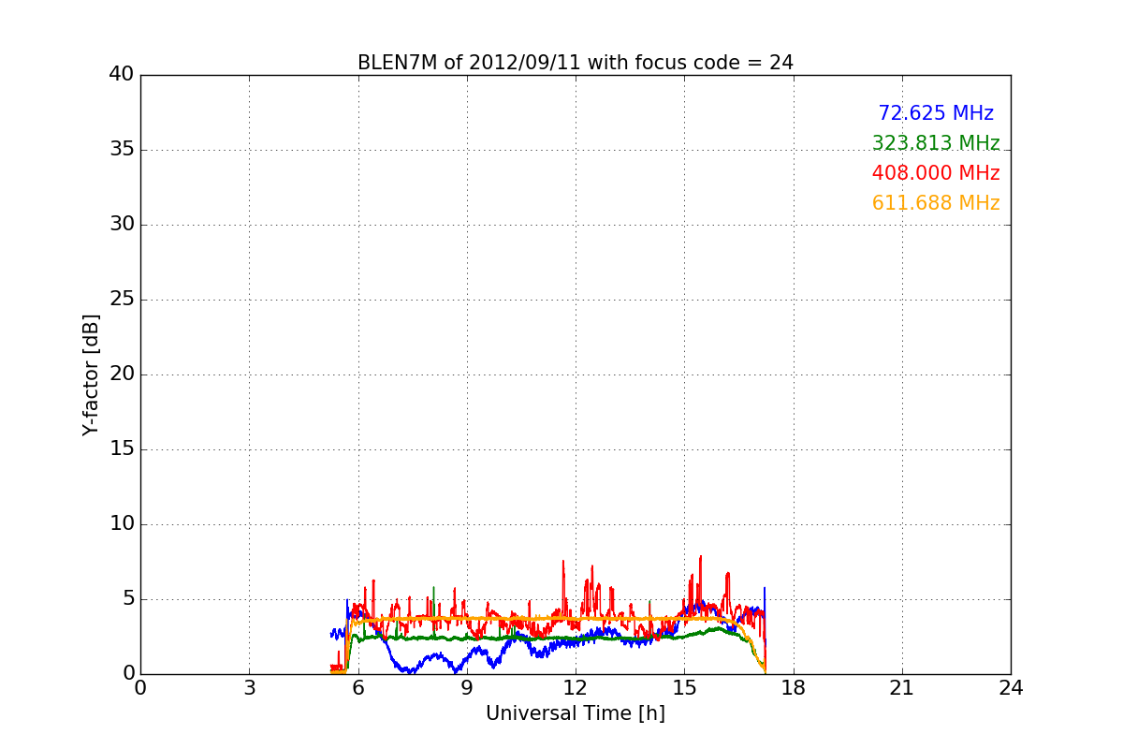Screen dimensions: 1123x749
Task: Click the x-axis tick label 6
Action: [358, 687]
